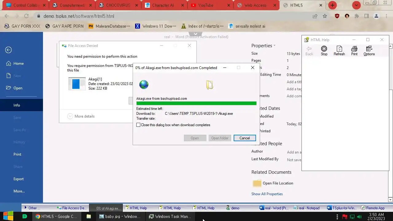Viewport: 393px width, 221px height.
Task: Click the volume icon in the system tray
Action: 359,217
